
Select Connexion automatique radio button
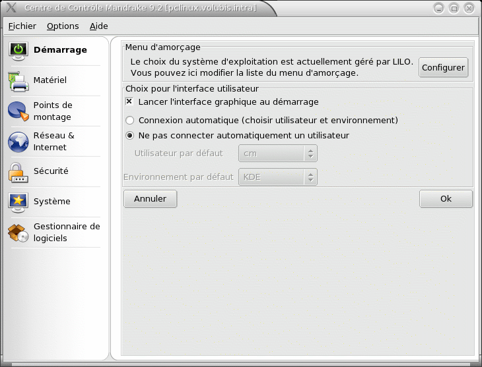pos(129,121)
